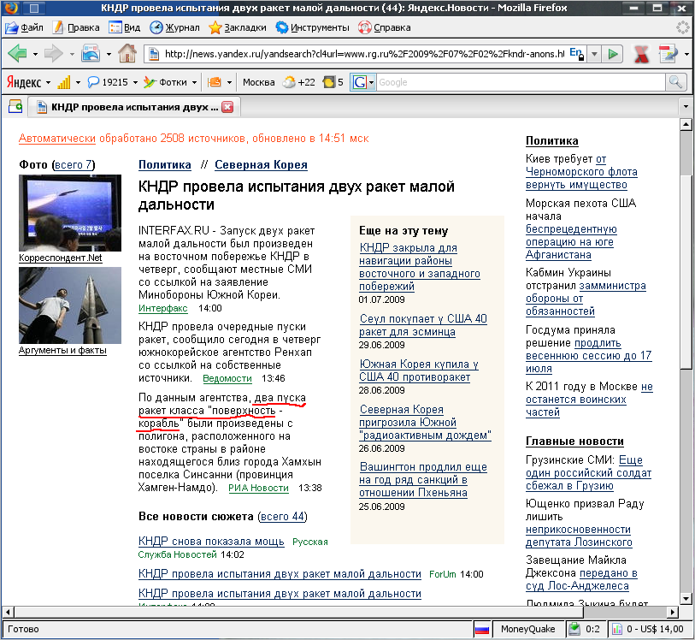Click the Firefox throbber activity icon
The height and width of the screenshot is (640, 695).
682,27
